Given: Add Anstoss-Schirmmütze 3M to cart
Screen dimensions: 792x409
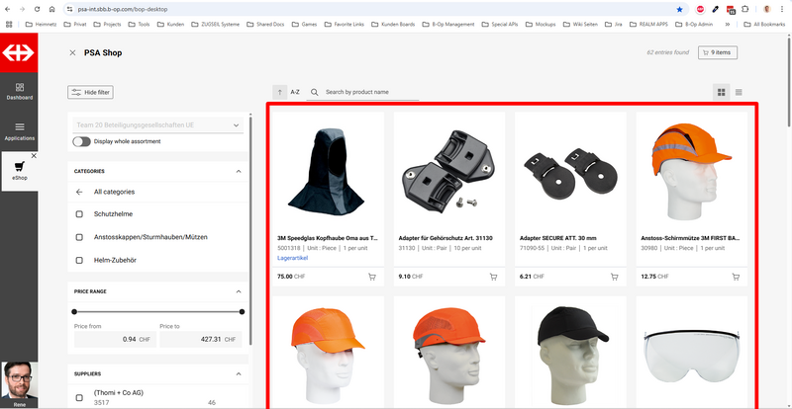Looking at the screenshot, I should pos(735,277).
